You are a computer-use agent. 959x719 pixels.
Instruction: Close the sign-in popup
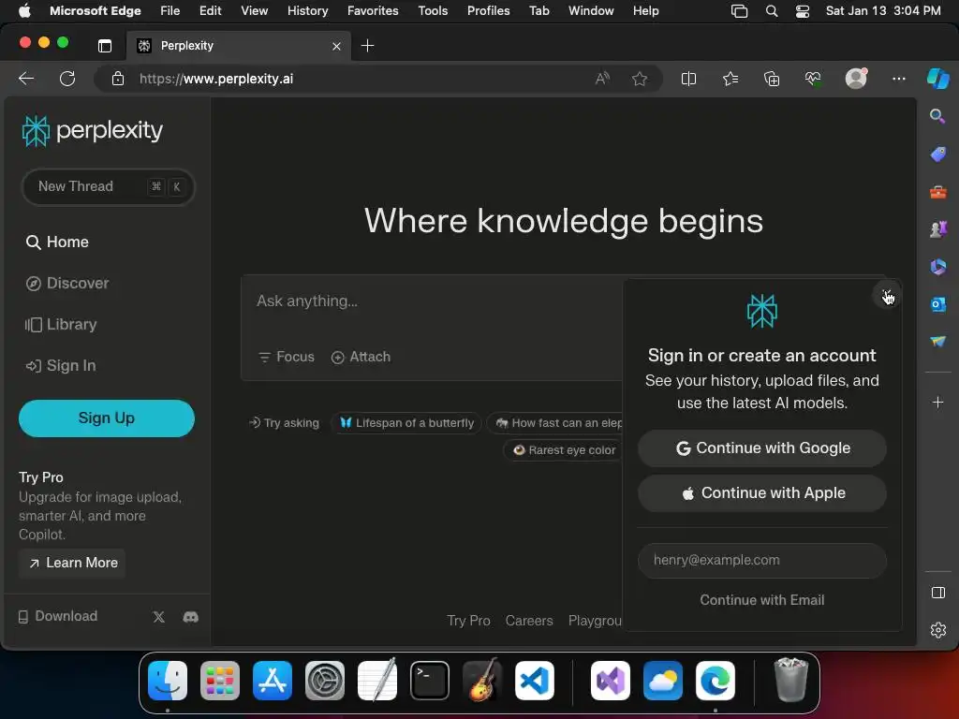[x=886, y=295]
